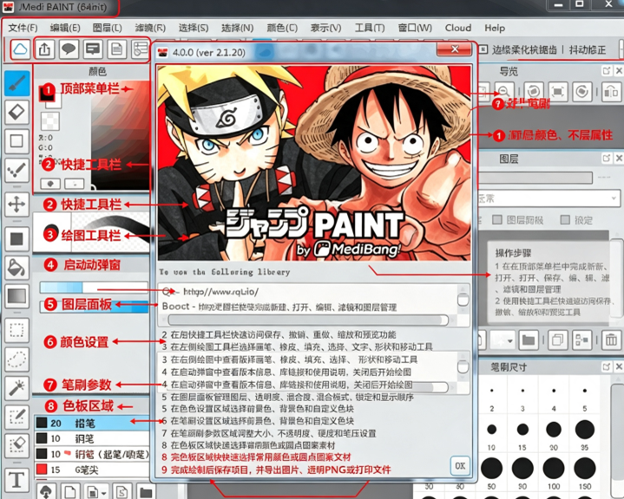Select the 10 钢笔(起笔/收笔) brush row
The width and height of the screenshot is (624, 499).
click(x=91, y=454)
